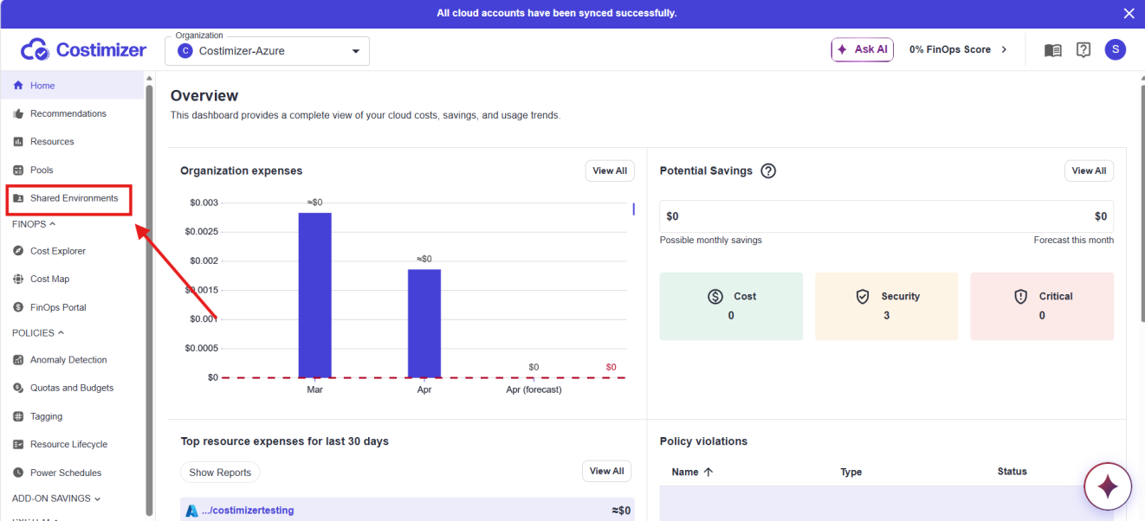Click the March bar in expenses chart
Screen dimensions: 1145x521
point(315,295)
